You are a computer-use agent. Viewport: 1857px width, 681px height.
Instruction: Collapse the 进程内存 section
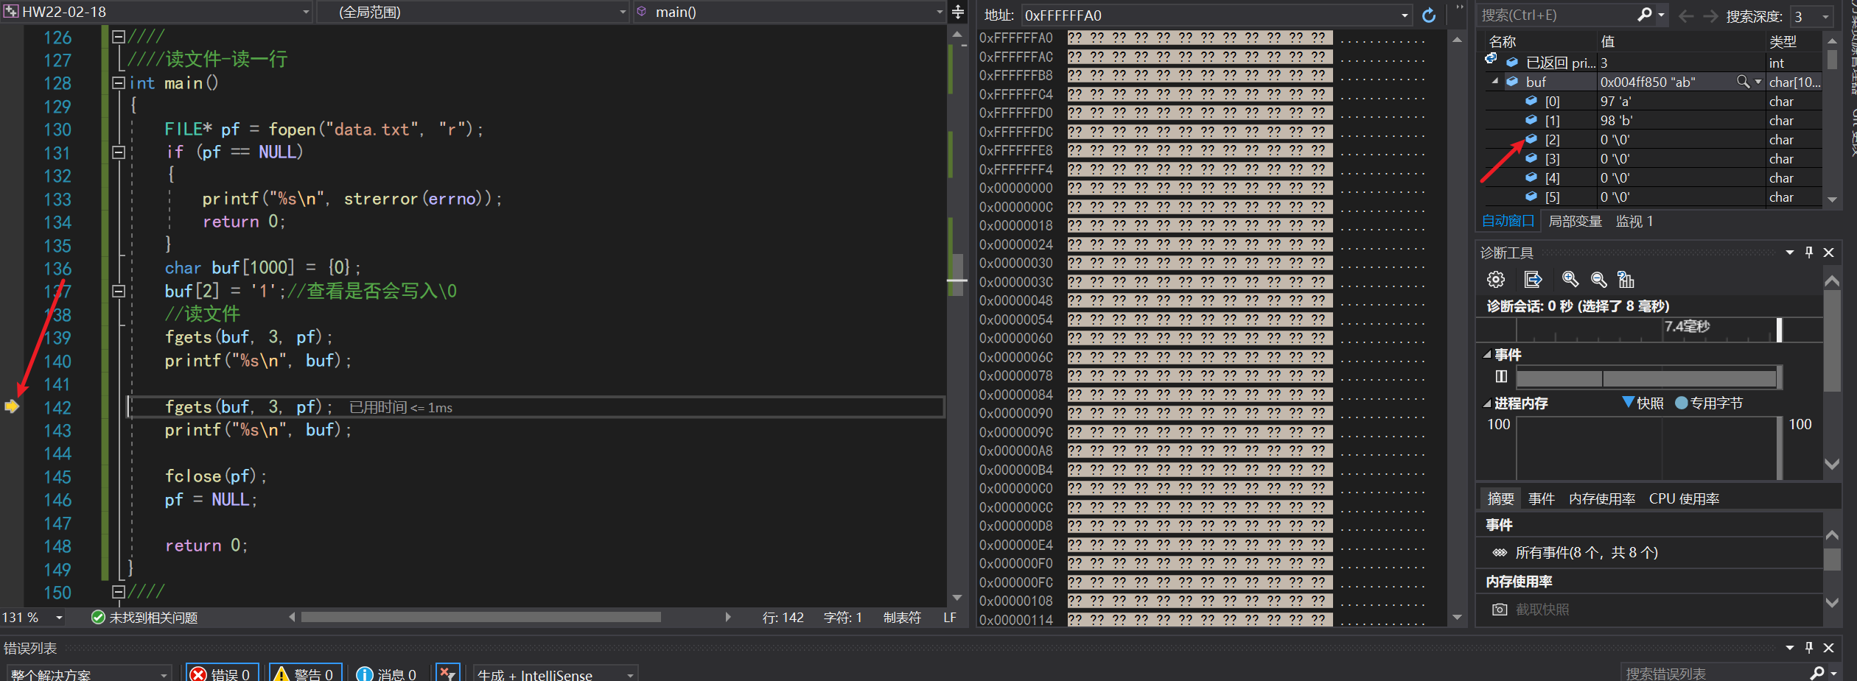click(x=1486, y=403)
